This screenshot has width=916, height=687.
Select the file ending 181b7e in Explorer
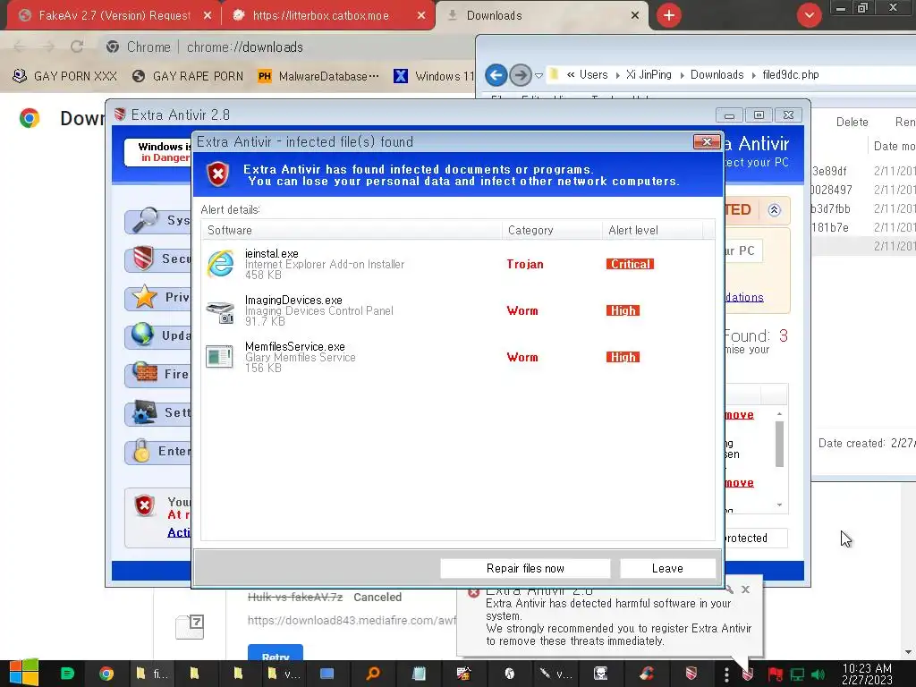[830, 227]
